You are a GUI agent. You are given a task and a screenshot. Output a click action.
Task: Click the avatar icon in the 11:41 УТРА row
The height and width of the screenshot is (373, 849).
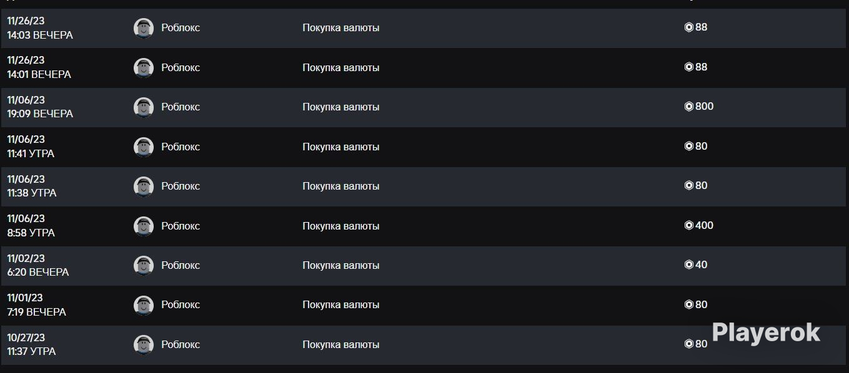[x=144, y=147]
